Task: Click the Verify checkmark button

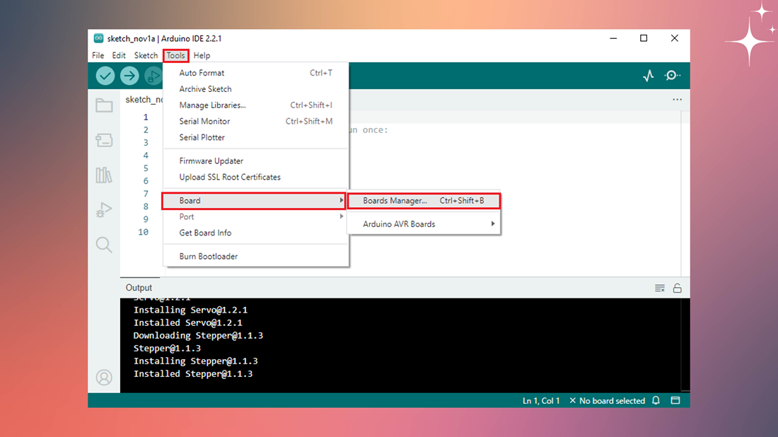Action: pos(105,76)
